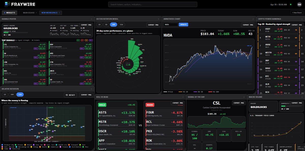The width and height of the screenshot is (305, 151).
Task: Select 52W in Sector Rotation Wheel
Action: click(121, 25)
